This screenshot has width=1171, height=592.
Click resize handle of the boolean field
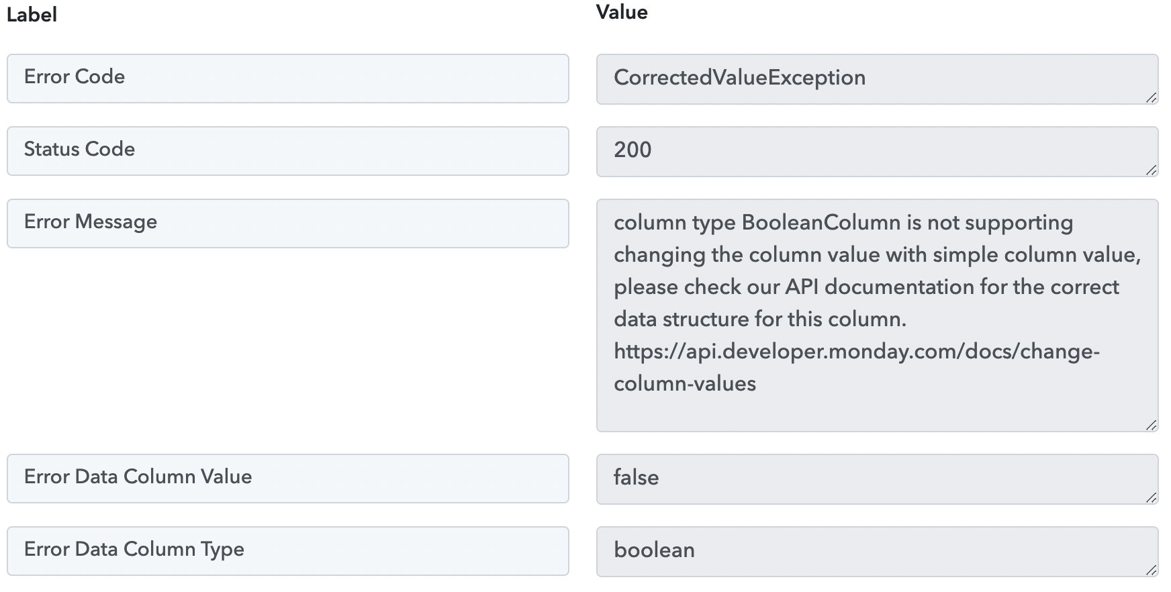(1151, 571)
